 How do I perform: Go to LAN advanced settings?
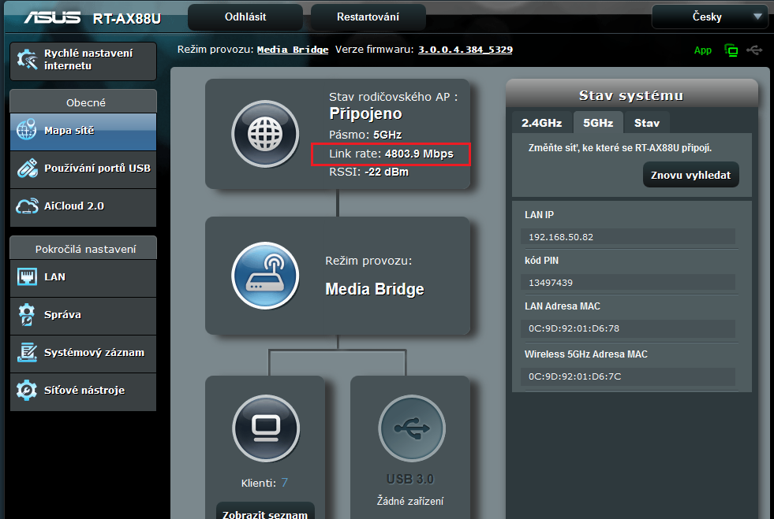coord(83,277)
